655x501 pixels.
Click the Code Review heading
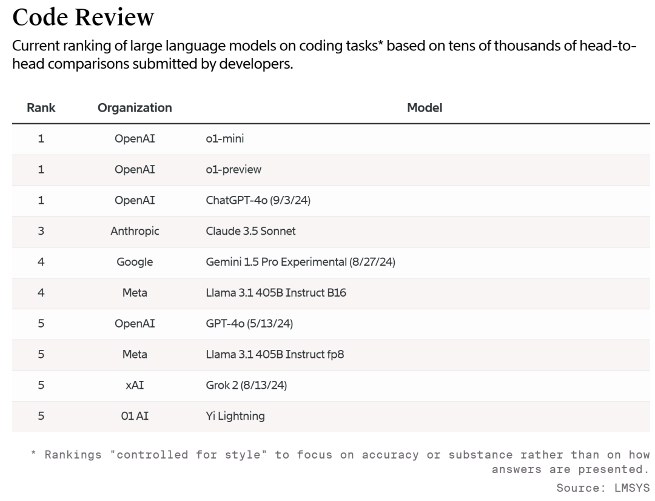pyautogui.click(x=83, y=18)
